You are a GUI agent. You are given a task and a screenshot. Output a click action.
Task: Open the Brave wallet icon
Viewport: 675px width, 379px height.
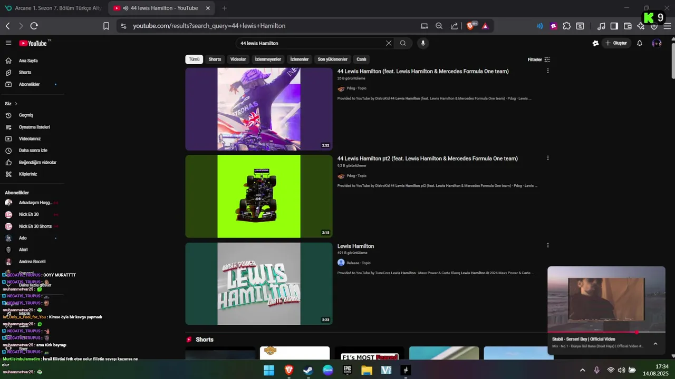pyautogui.click(x=628, y=26)
